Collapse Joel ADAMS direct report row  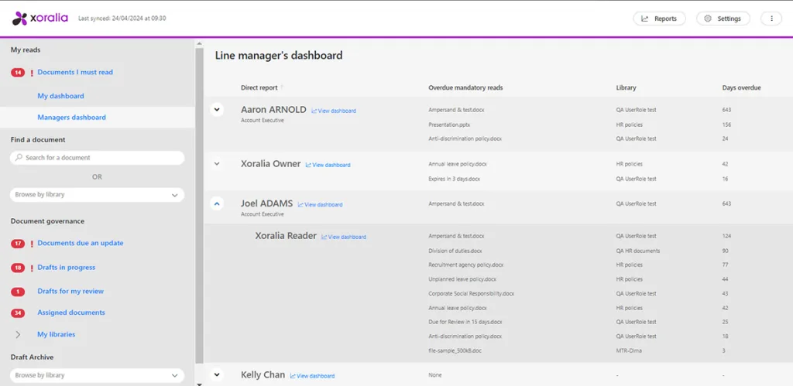click(217, 204)
